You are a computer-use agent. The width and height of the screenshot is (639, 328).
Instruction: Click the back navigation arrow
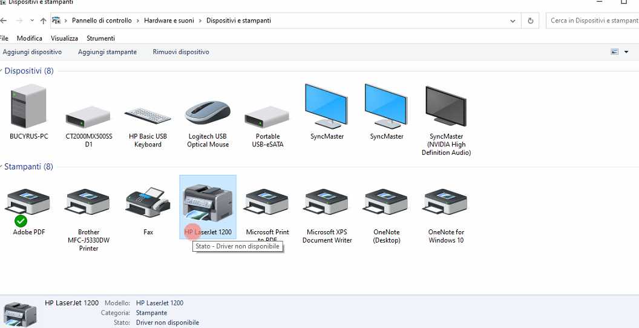[x=3, y=21]
